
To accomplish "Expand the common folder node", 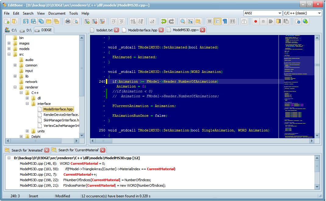I will [15, 65].
